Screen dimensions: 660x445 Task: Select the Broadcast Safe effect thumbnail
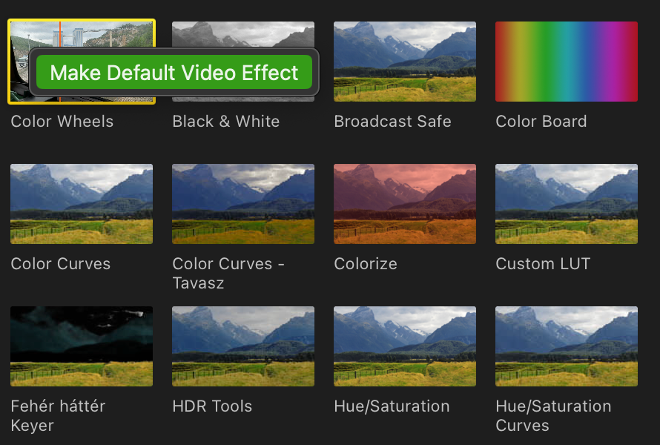[x=404, y=62]
